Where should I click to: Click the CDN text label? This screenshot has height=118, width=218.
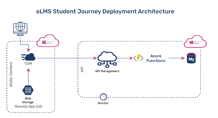tap(28, 63)
